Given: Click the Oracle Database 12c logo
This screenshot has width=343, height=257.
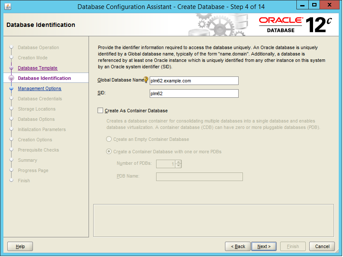Looking at the screenshot, I should (295, 25).
